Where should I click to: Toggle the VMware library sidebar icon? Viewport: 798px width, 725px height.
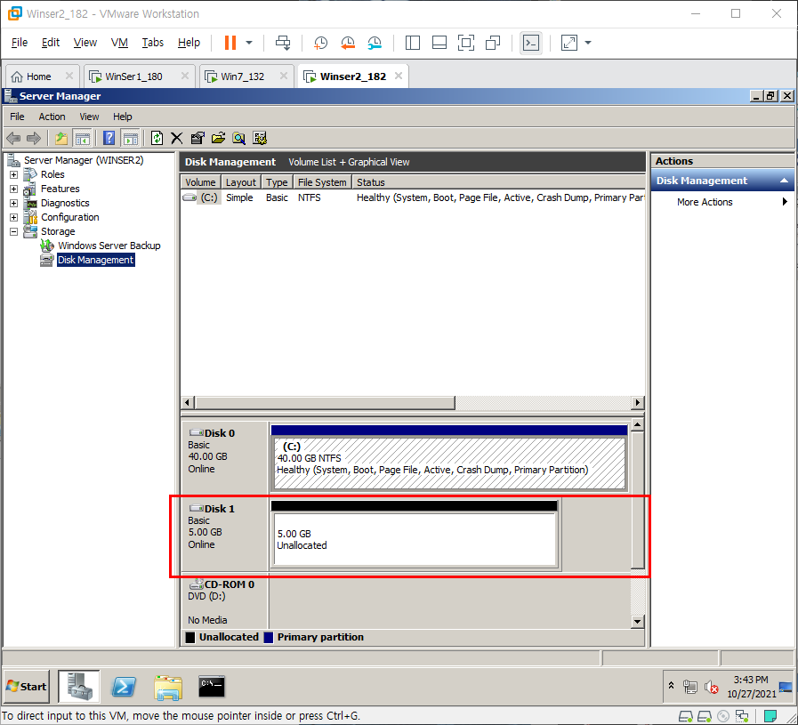[x=412, y=43]
